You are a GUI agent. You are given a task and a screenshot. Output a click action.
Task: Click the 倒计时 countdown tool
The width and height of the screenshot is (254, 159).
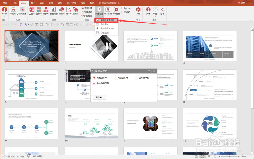(126, 12)
